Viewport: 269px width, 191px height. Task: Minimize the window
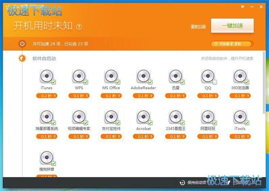[252, 7]
